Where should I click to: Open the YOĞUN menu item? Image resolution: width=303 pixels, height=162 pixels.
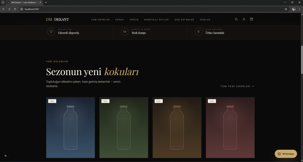pyautogui.click(x=134, y=20)
